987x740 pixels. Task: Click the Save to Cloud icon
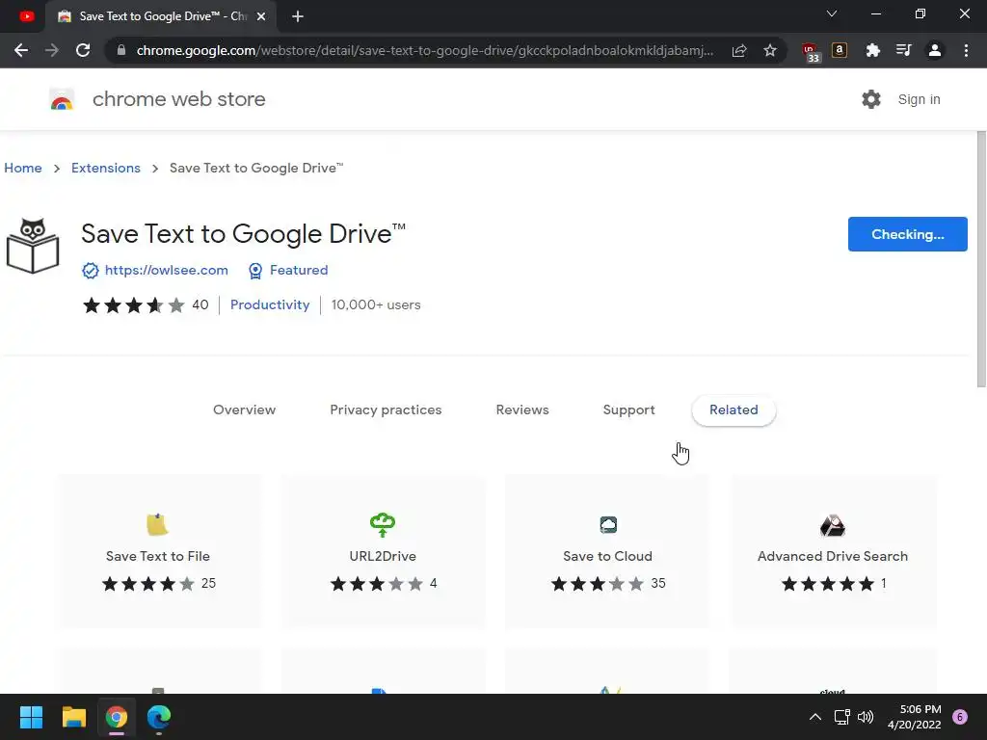(x=608, y=524)
